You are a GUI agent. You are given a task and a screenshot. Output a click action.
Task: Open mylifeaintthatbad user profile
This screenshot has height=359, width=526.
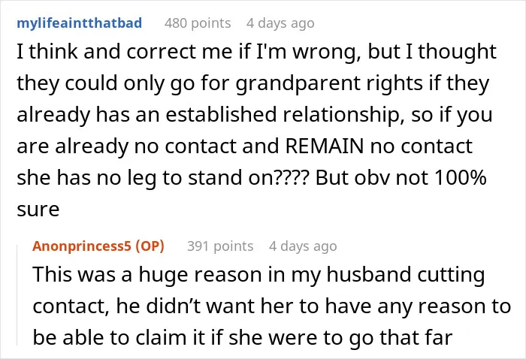pyautogui.click(x=79, y=23)
